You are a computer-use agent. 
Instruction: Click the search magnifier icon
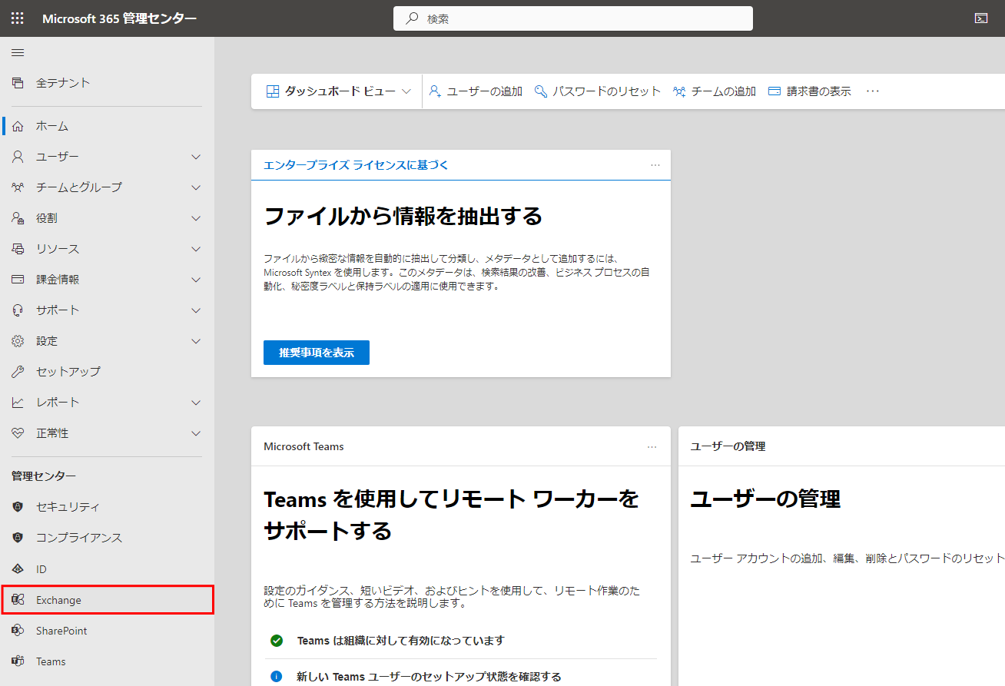pyautogui.click(x=412, y=18)
